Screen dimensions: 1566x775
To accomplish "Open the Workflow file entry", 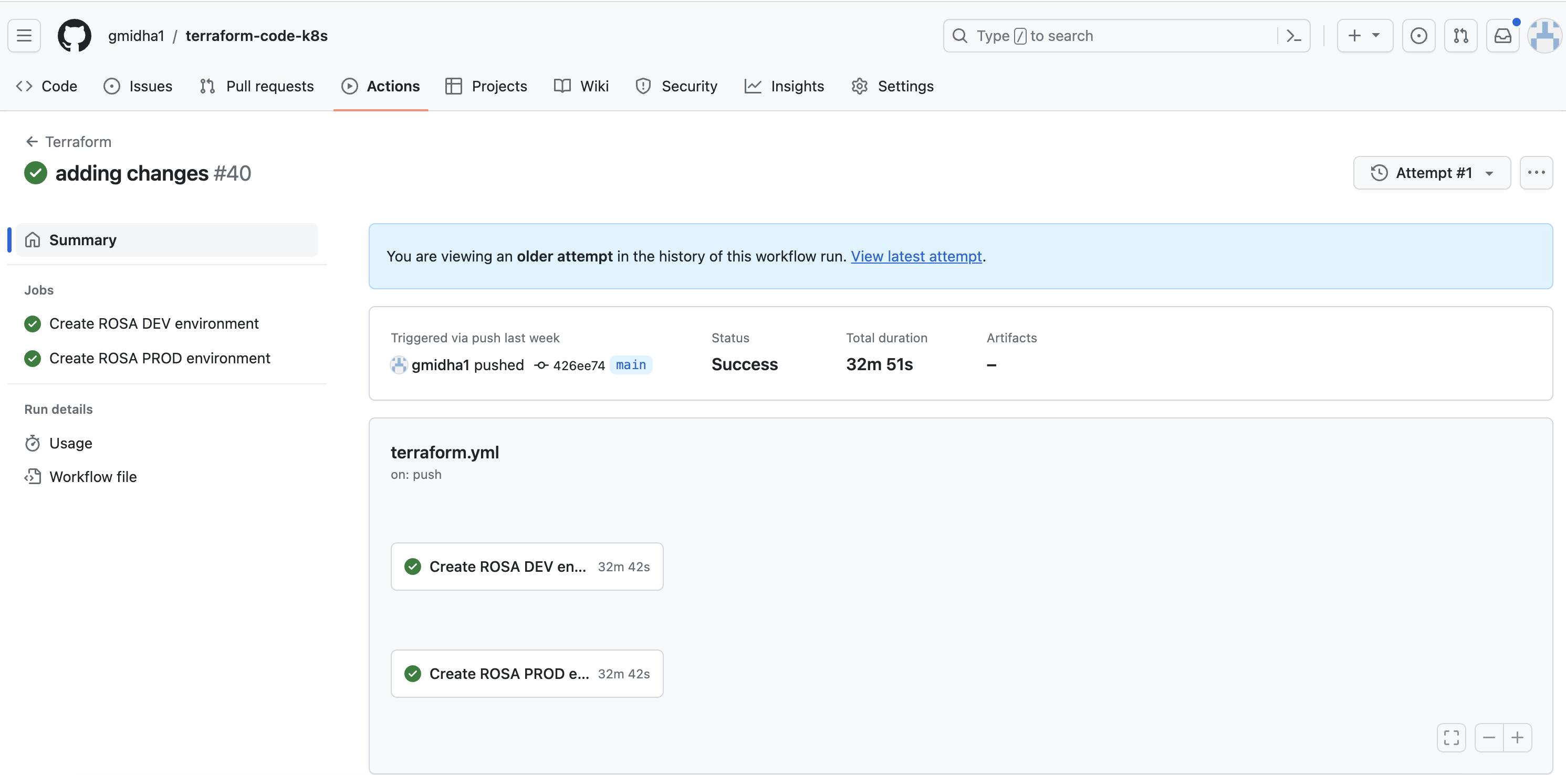I will 80,477.
